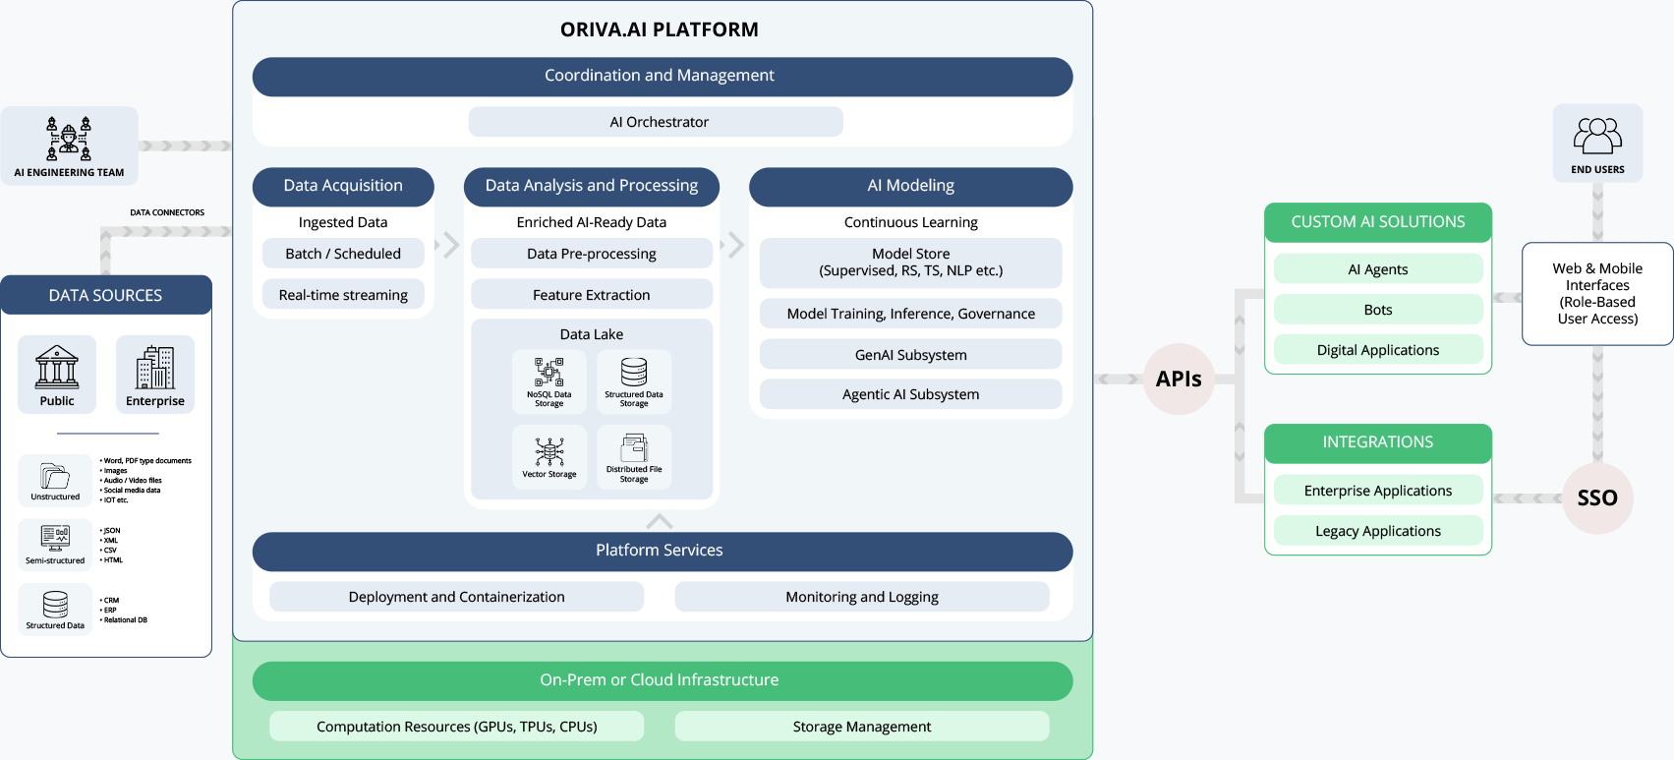Click the APIs circle

coord(1179,379)
